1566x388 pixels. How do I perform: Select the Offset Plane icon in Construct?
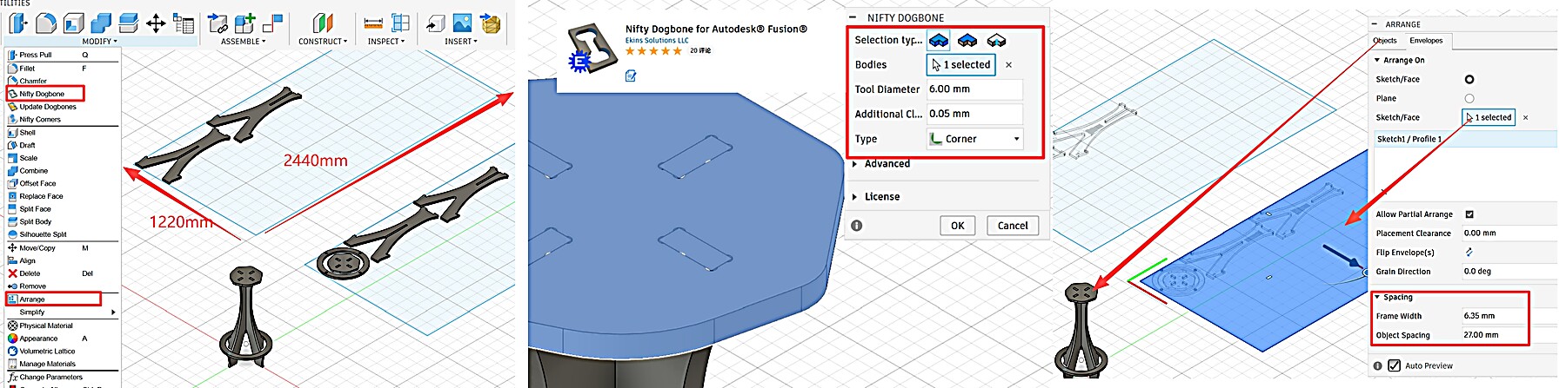323,23
